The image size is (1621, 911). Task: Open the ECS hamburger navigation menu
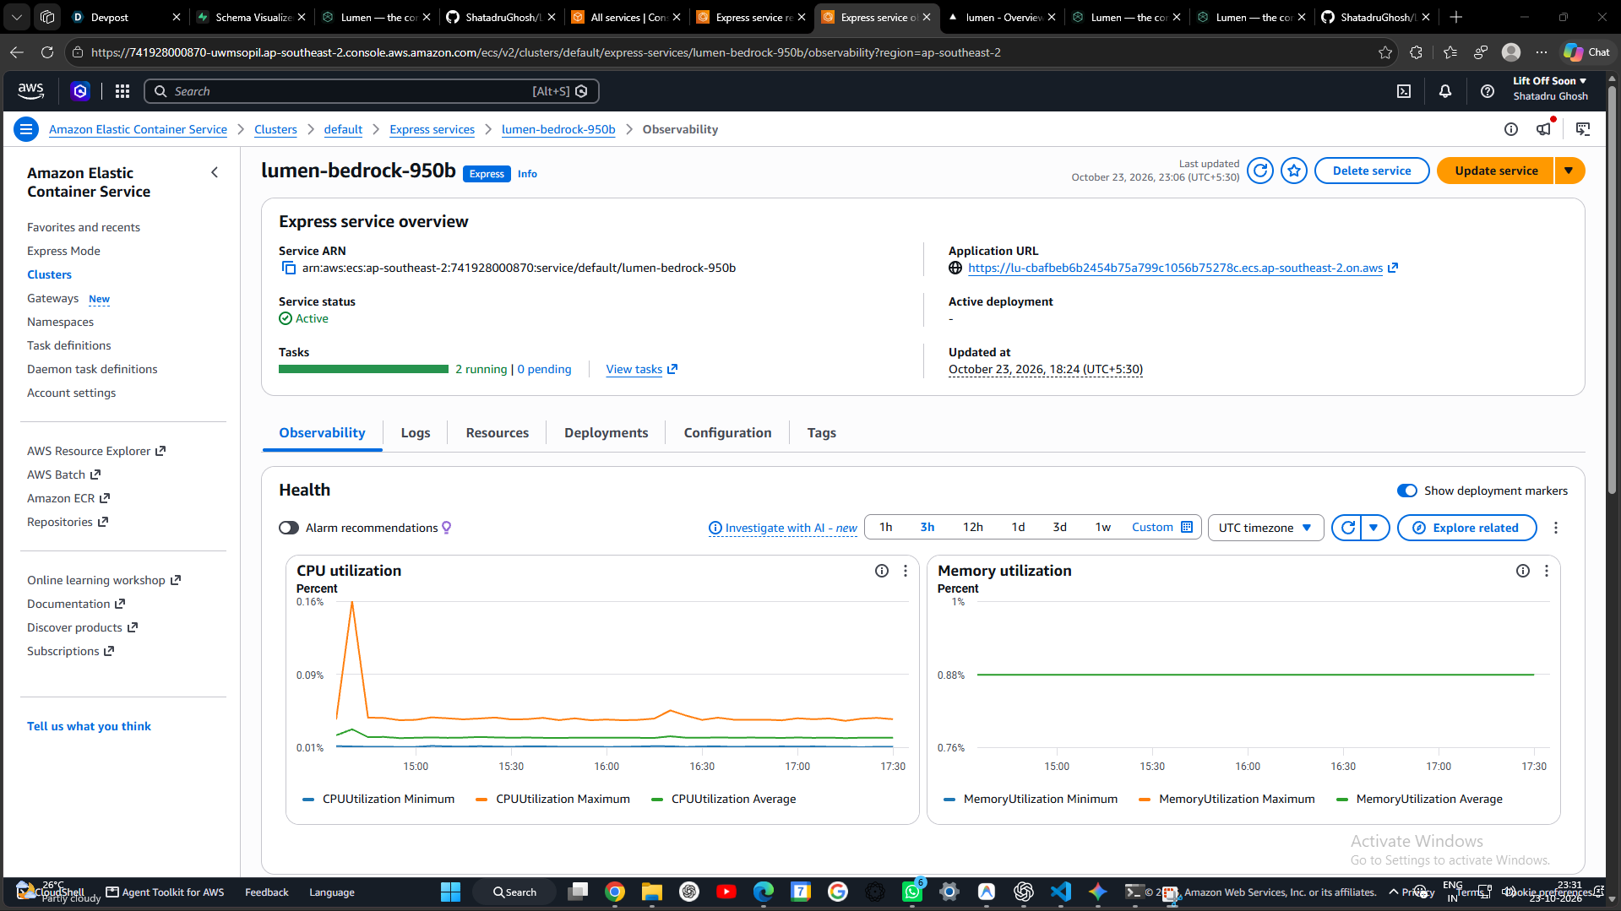26,129
